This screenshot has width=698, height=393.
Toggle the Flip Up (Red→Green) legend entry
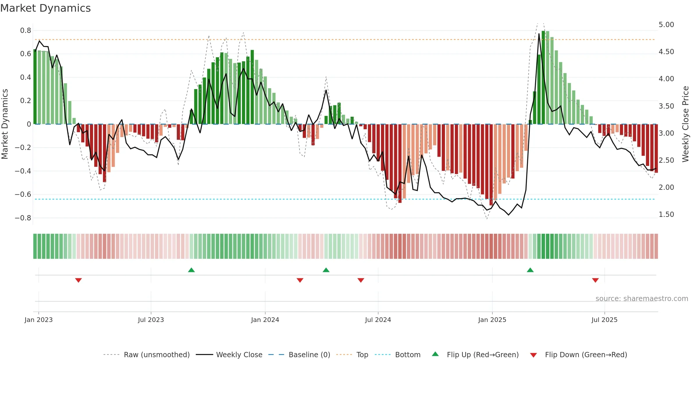pos(475,355)
